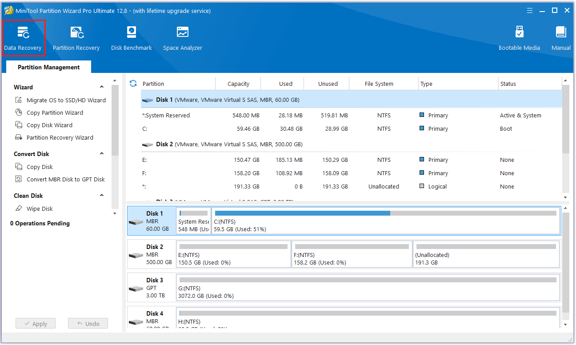576x345 pixels.
Task: Open the Copy Partition Wizard link
Action: point(55,112)
